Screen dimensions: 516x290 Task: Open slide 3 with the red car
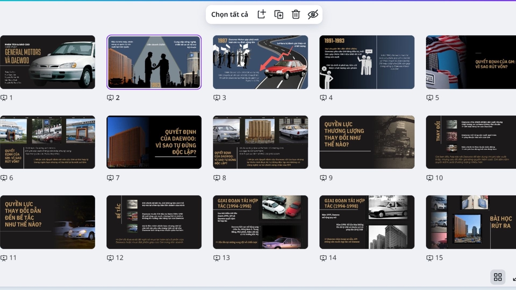click(x=260, y=62)
